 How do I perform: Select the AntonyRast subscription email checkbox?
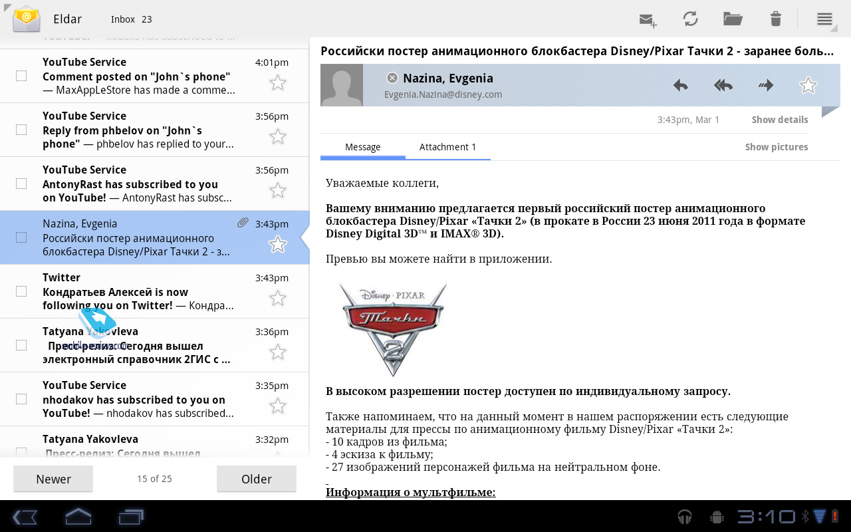pos(21,184)
